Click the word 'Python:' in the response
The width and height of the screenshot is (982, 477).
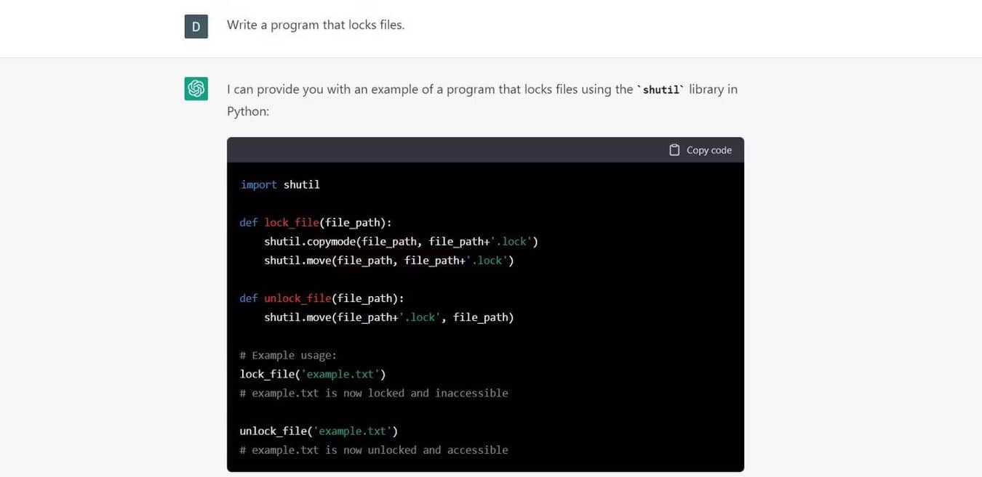click(248, 112)
